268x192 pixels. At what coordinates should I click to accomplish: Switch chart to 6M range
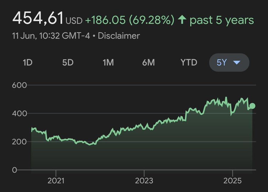point(148,62)
